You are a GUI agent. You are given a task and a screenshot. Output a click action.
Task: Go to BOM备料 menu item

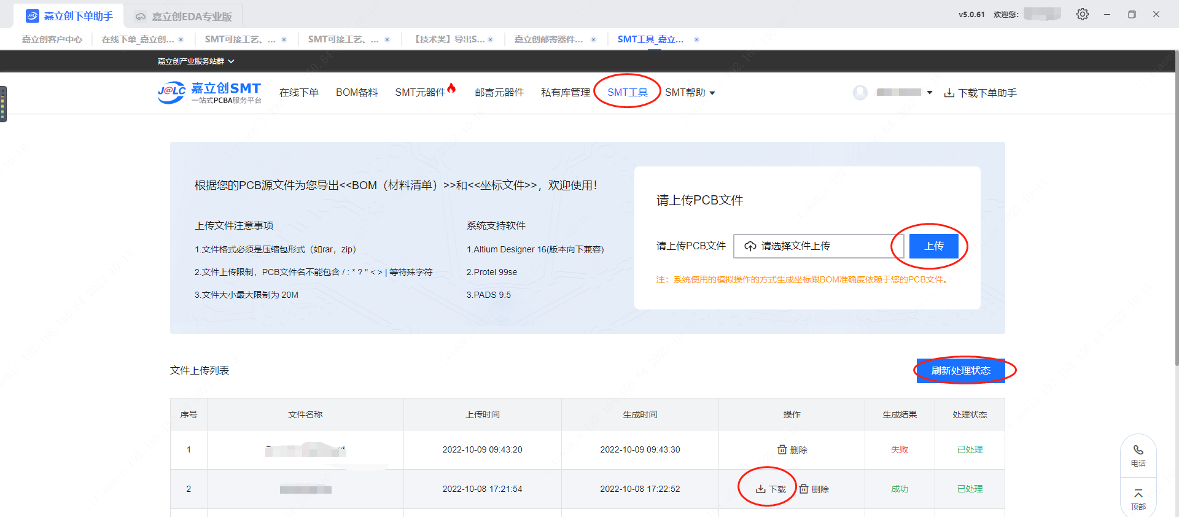357,93
